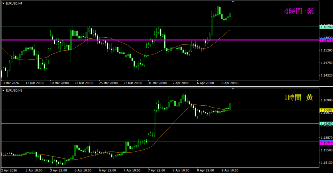This screenshot has width=333, height=173.
Task: Click the EURUSD,H4 chart title text
Action: click(14, 3)
